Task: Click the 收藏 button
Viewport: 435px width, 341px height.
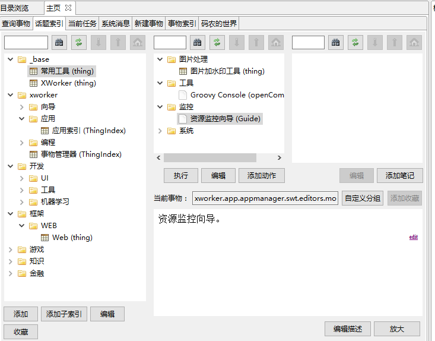Action: [x=21, y=332]
